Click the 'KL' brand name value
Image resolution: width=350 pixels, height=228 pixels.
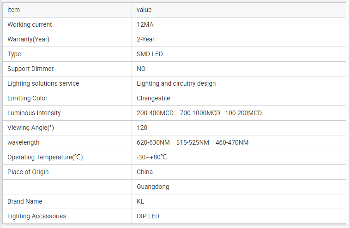140,201
